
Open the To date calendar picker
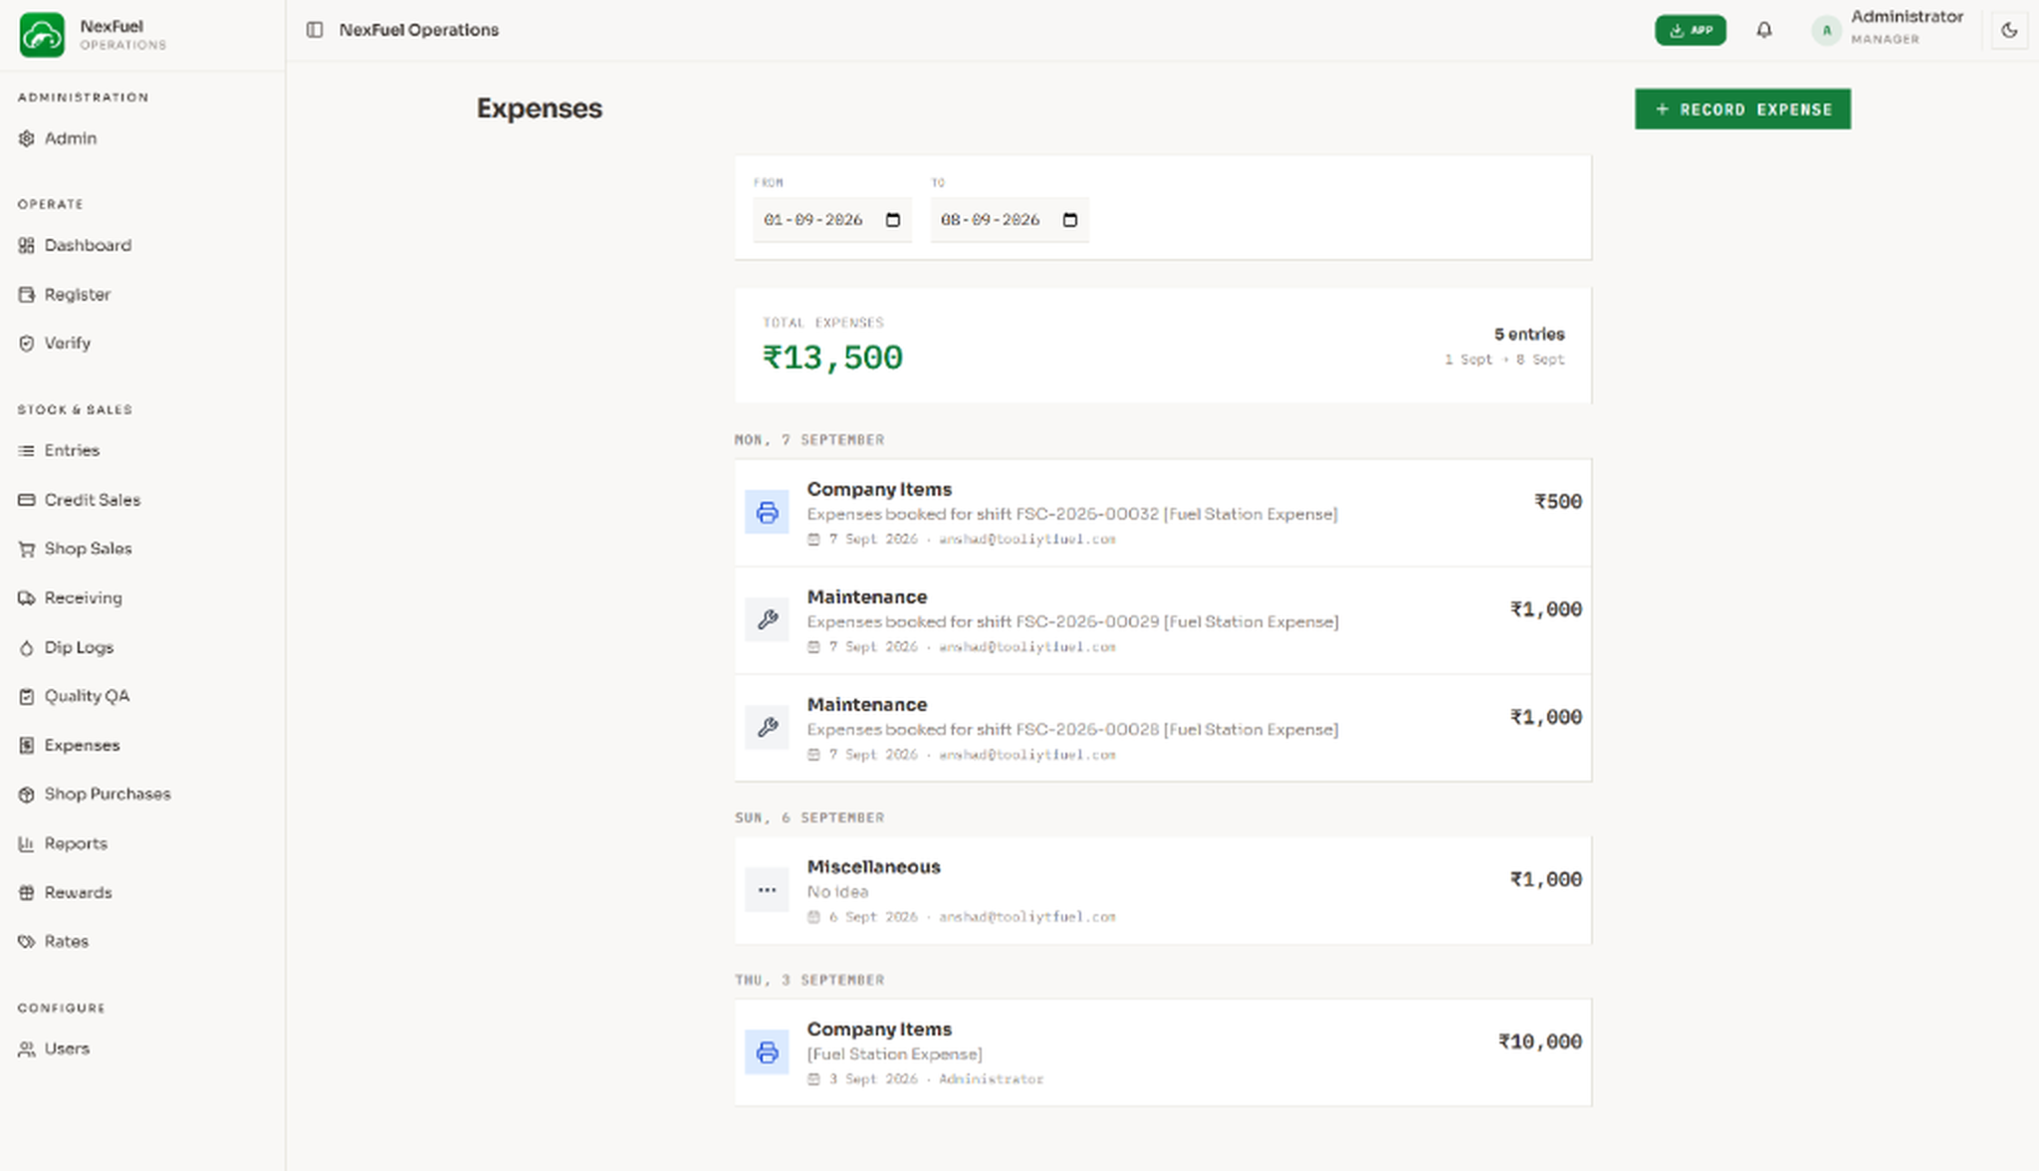[1070, 220]
